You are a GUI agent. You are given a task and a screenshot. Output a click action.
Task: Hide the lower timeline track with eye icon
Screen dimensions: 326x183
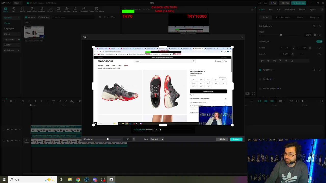(x=12, y=141)
